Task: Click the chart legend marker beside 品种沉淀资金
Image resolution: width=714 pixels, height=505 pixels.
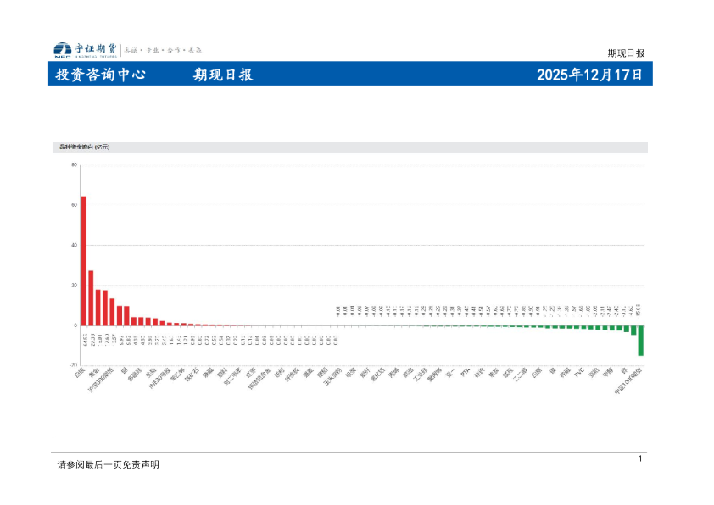Action: pos(57,146)
